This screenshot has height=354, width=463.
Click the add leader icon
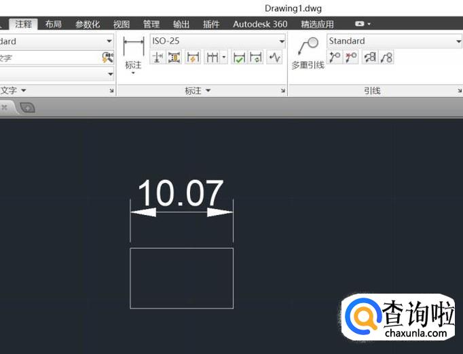tap(335, 58)
